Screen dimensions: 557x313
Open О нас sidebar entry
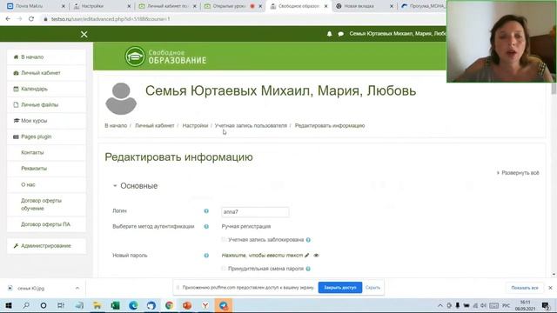[x=46, y=185]
